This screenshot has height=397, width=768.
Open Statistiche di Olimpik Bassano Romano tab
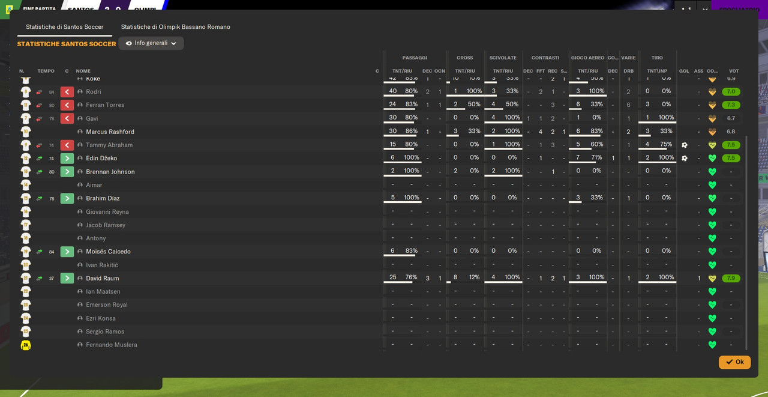pos(176,27)
